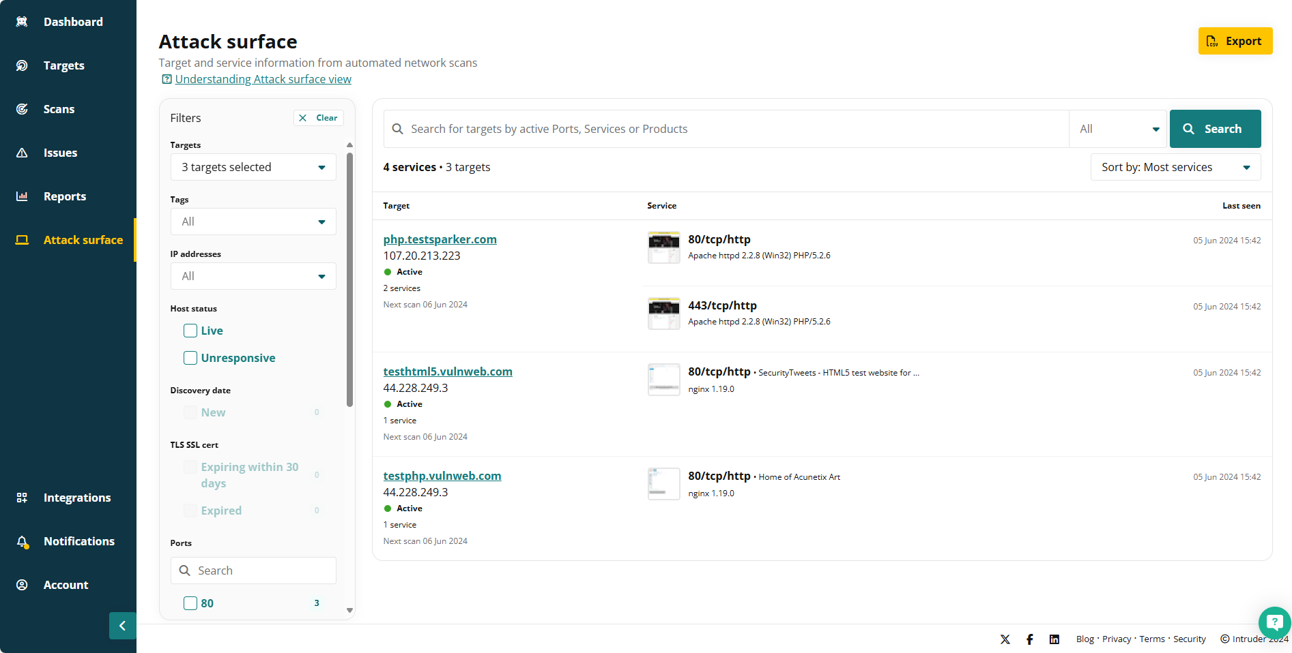Click the filters panel vertical scrollbar
1292x653 pixels.
pos(350,279)
